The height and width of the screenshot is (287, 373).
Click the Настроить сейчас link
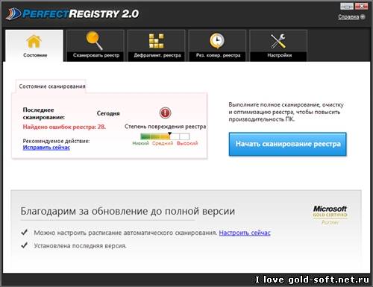coord(245,233)
